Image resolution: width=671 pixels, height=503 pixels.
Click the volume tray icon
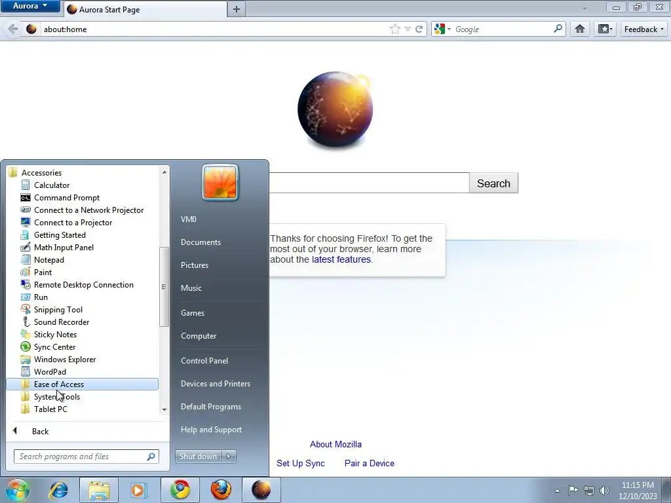click(x=604, y=491)
